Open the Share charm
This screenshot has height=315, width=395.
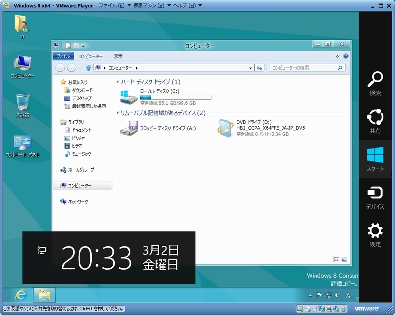(375, 121)
